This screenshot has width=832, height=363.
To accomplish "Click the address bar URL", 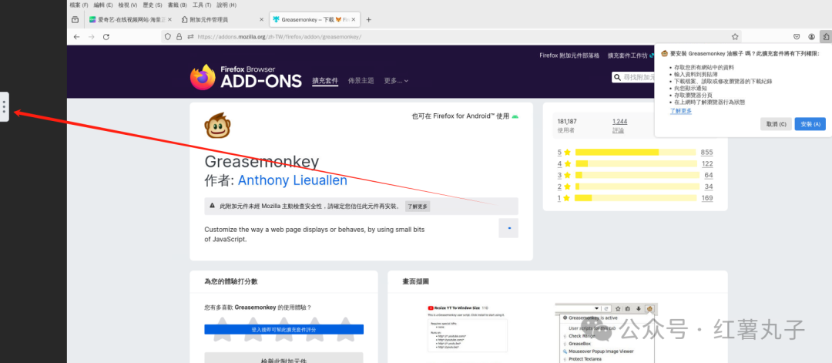I will click(279, 37).
